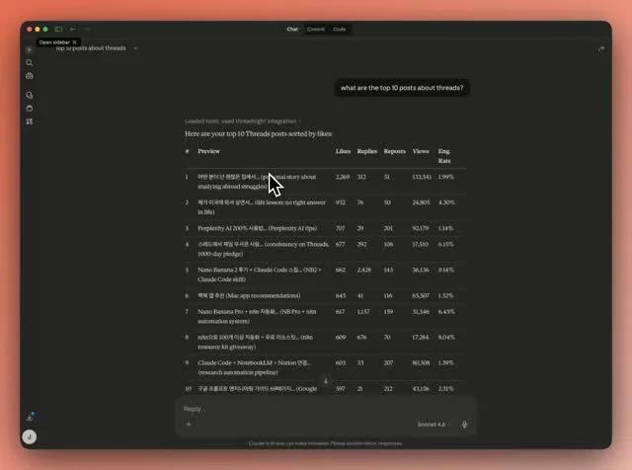Click the 2,269 likes value
The image size is (632, 470).
pos(343,177)
